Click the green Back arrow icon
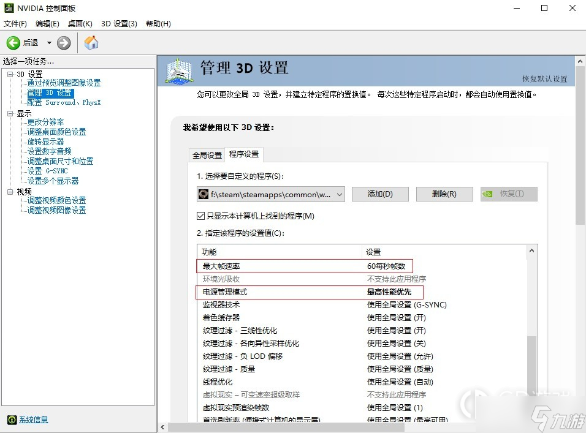This screenshot has height=433, width=586. (13, 43)
